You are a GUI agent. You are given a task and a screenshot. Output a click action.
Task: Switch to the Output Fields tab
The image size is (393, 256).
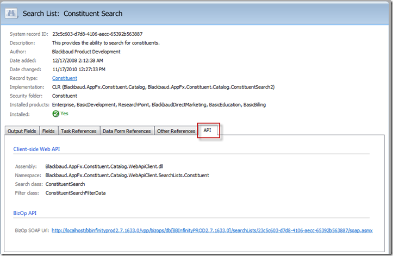click(x=22, y=131)
